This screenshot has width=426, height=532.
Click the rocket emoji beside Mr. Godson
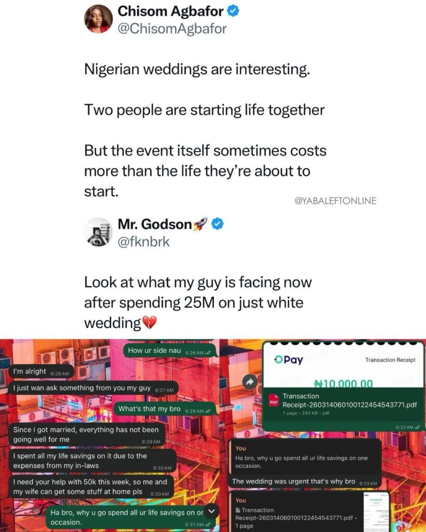(200, 224)
